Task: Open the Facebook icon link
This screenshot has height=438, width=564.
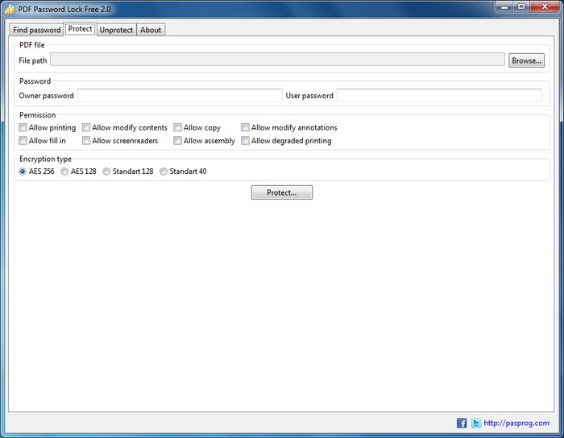Action: (462, 423)
